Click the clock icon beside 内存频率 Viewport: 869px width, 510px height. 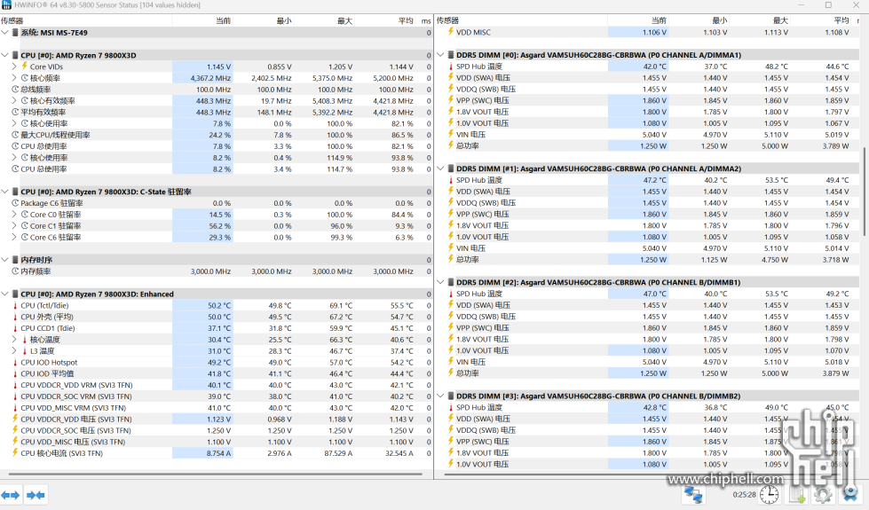(15, 271)
